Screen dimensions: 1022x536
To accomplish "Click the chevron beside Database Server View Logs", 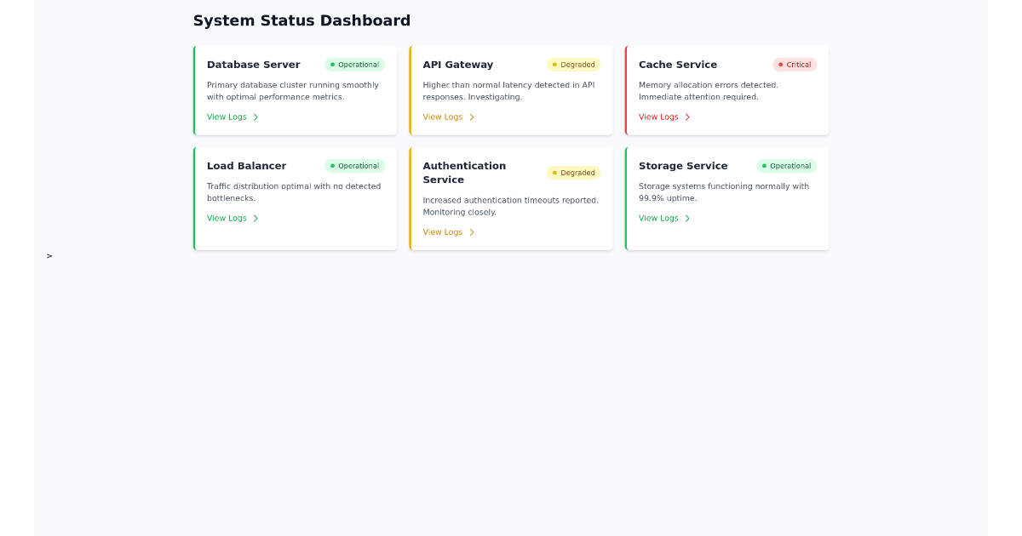I will 255,117.
